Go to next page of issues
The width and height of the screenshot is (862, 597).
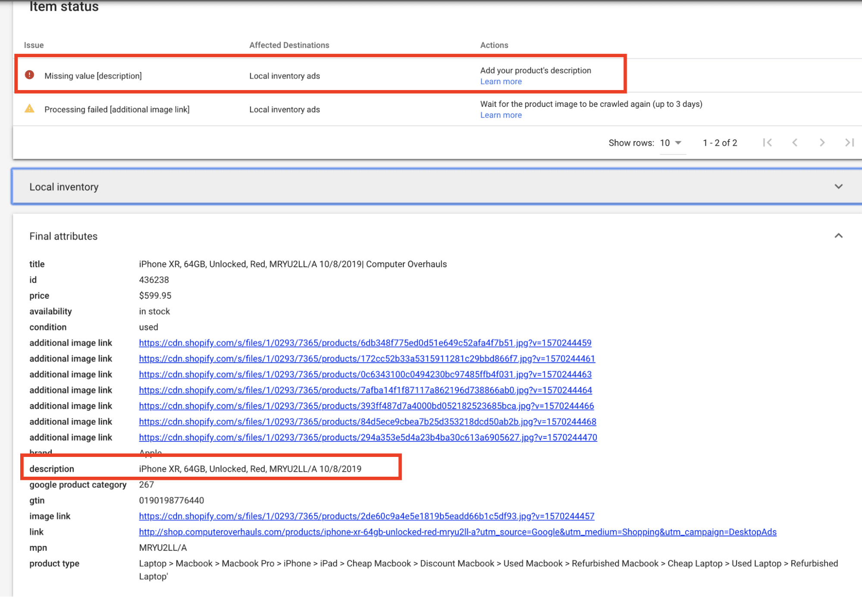coord(822,143)
